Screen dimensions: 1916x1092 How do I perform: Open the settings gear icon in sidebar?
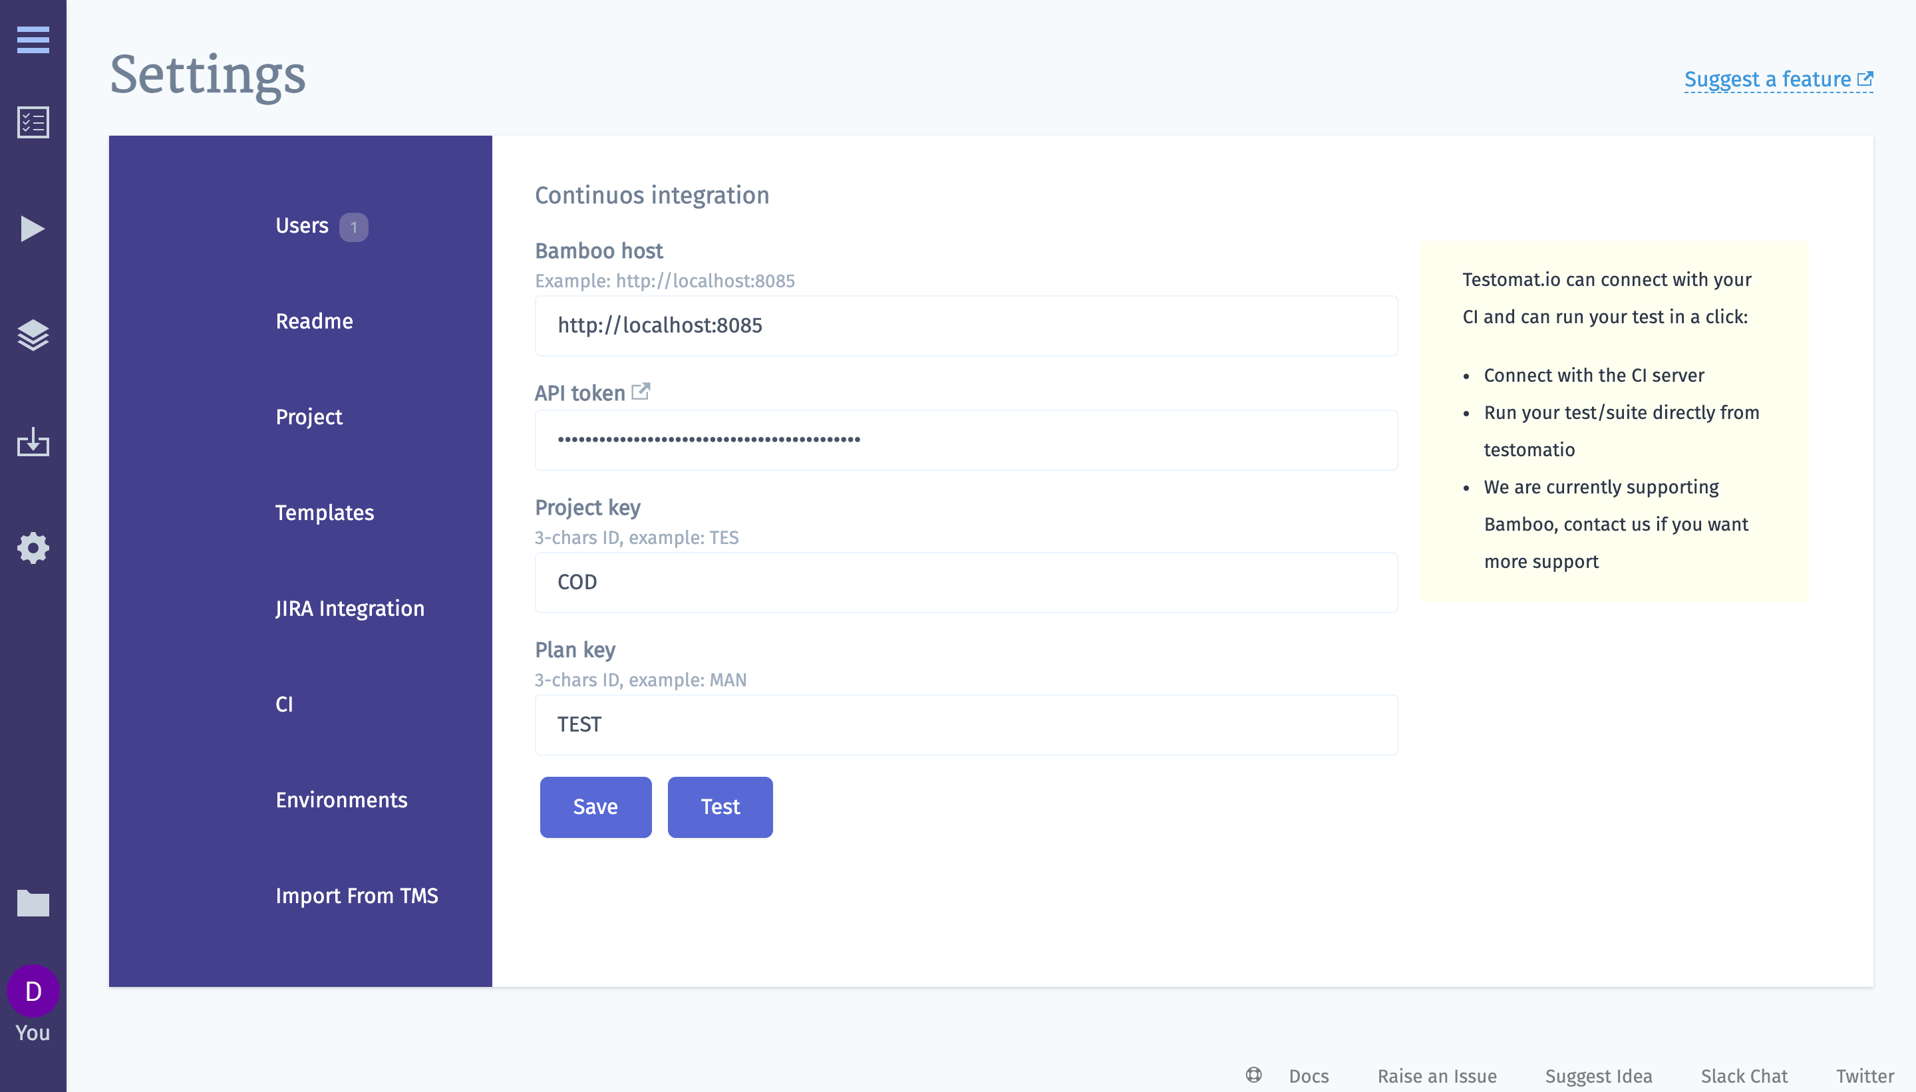point(33,548)
